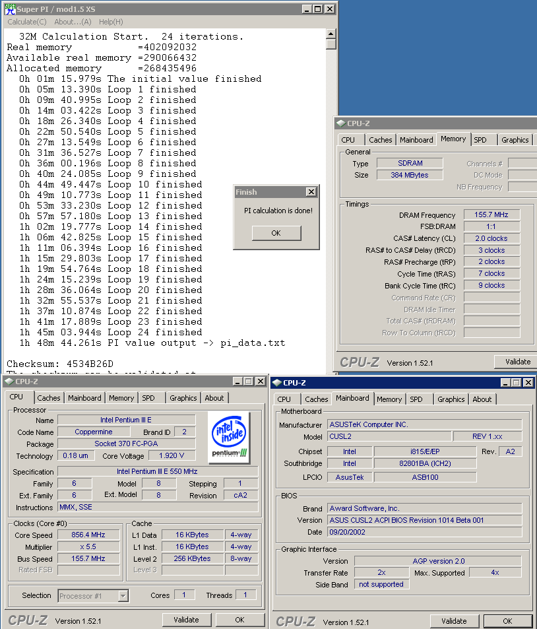Click the Core Speed value field
The width and height of the screenshot is (537, 629).
(x=89, y=535)
